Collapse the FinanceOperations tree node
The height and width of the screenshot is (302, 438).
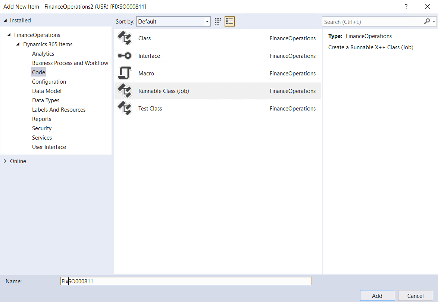tap(9, 35)
